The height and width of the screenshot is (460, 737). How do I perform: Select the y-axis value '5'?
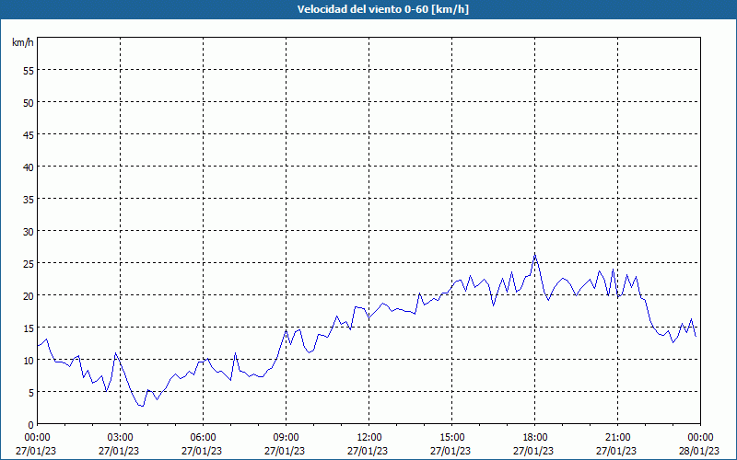[x=31, y=393]
